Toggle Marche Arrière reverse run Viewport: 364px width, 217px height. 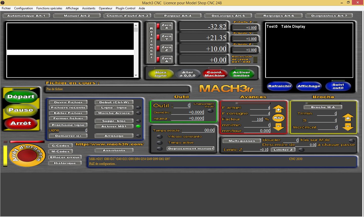(x=114, y=113)
